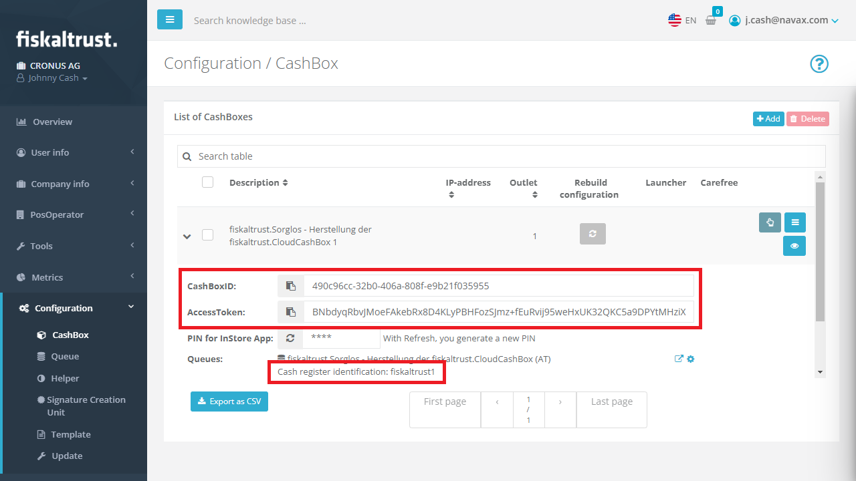Open the Template submenu item
This screenshot has width=856, height=481.
pyautogui.click(x=64, y=434)
